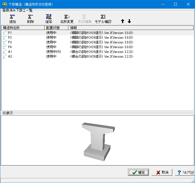195x183 pixels.
Task: Click the 使用中 status in the P3 row
Action: (x=51, y=42)
